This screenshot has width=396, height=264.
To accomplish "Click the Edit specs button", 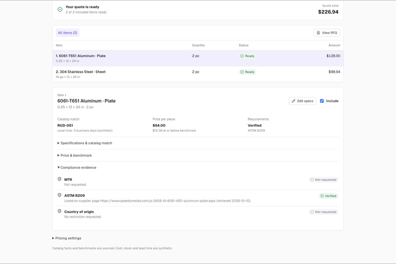I will [x=302, y=101].
